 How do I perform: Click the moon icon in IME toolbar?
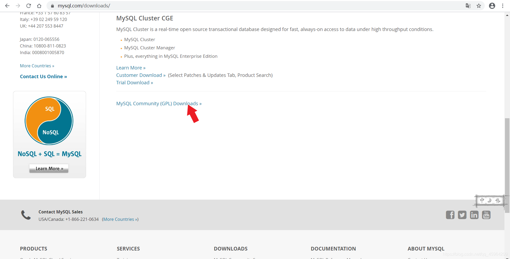click(490, 200)
